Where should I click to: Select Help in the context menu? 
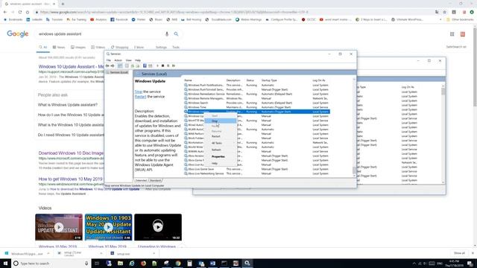click(221, 163)
